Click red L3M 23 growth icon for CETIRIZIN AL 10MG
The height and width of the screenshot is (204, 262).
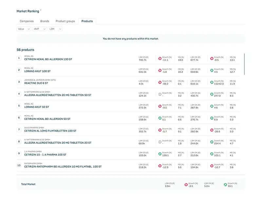point(160,130)
